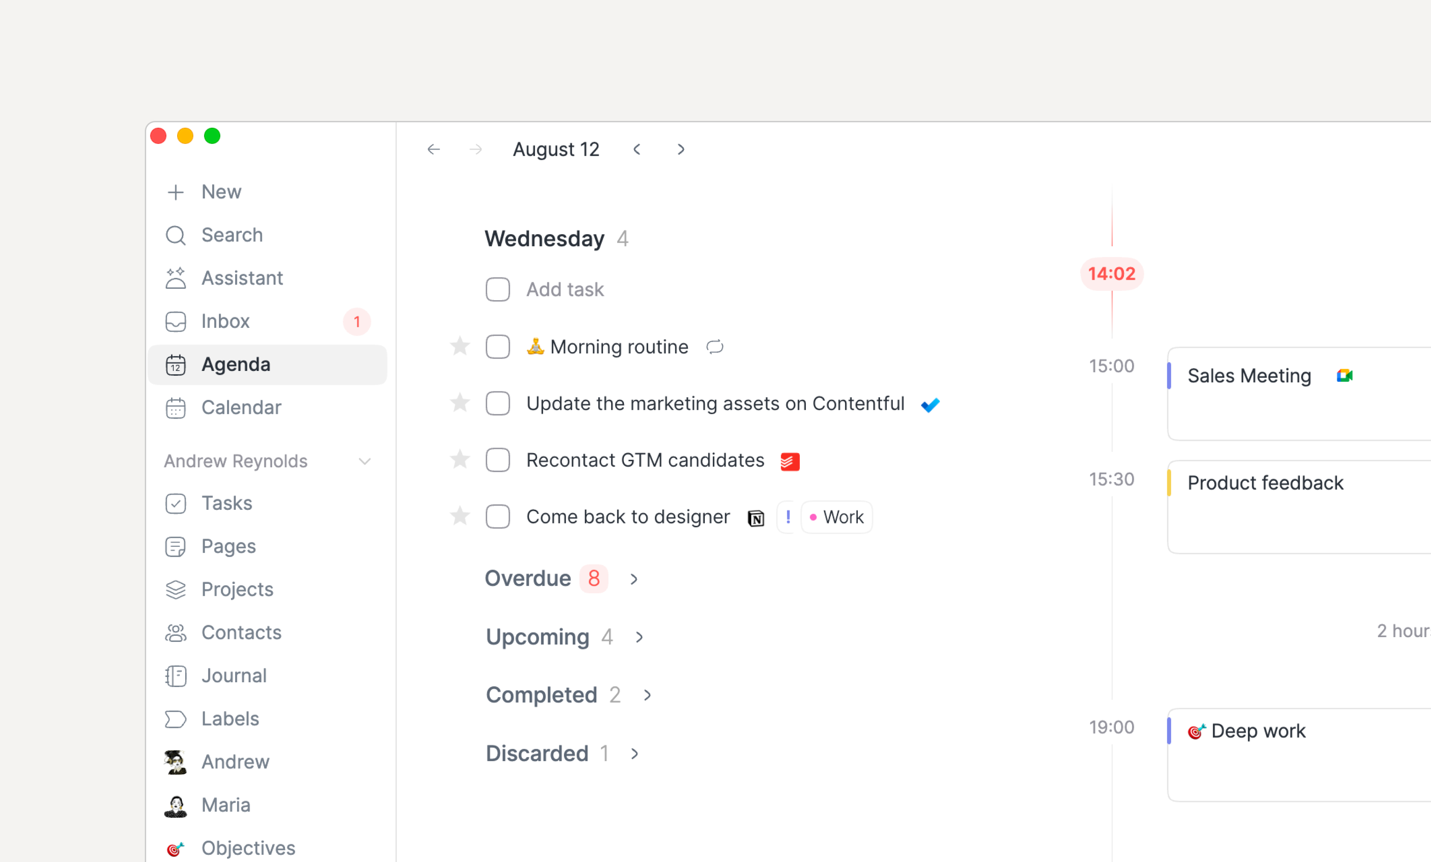Image resolution: width=1431 pixels, height=862 pixels.
Task: Click the recurring icon beside Morning routine
Action: click(714, 347)
